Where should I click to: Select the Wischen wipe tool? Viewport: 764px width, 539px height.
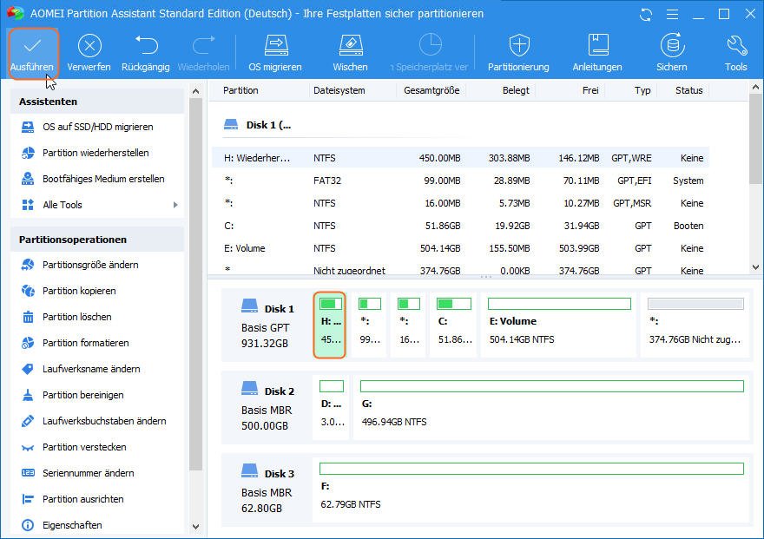point(351,53)
